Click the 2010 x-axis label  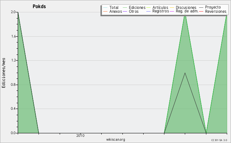[x=80, y=135]
